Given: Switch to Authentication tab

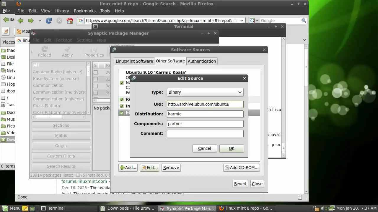Looking at the screenshot, I should click(202, 61).
